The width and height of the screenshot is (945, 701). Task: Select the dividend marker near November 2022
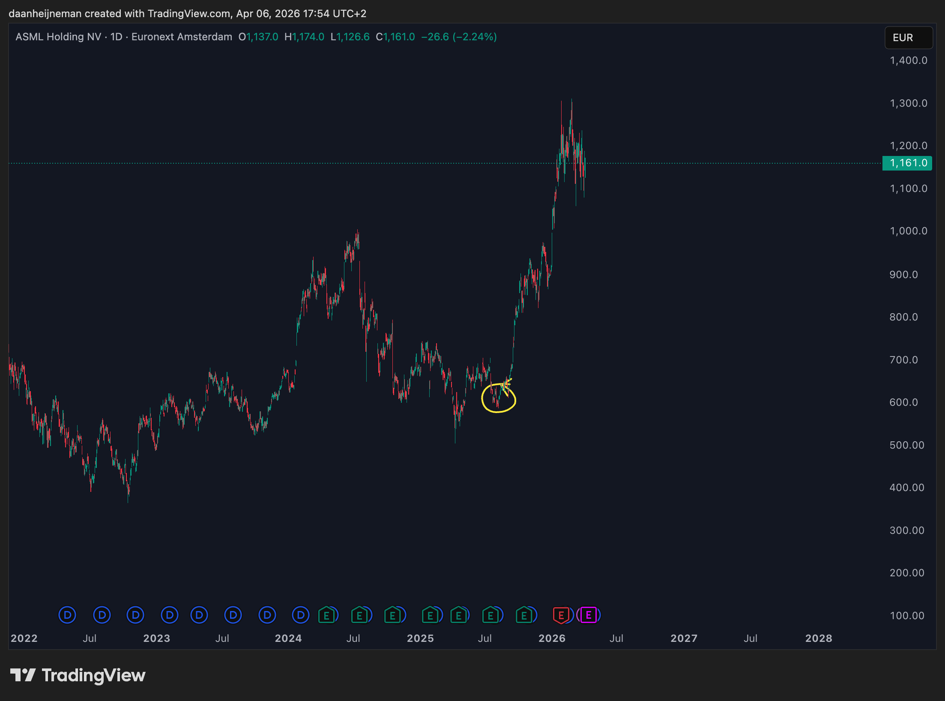tap(135, 615)
